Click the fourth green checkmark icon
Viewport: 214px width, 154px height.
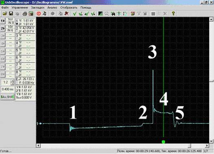(93, 14)
